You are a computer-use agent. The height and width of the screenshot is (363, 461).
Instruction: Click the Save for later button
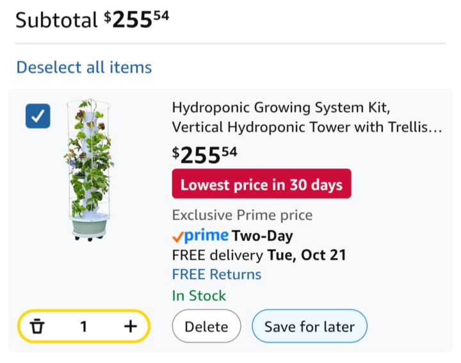(x=309, y=327)
